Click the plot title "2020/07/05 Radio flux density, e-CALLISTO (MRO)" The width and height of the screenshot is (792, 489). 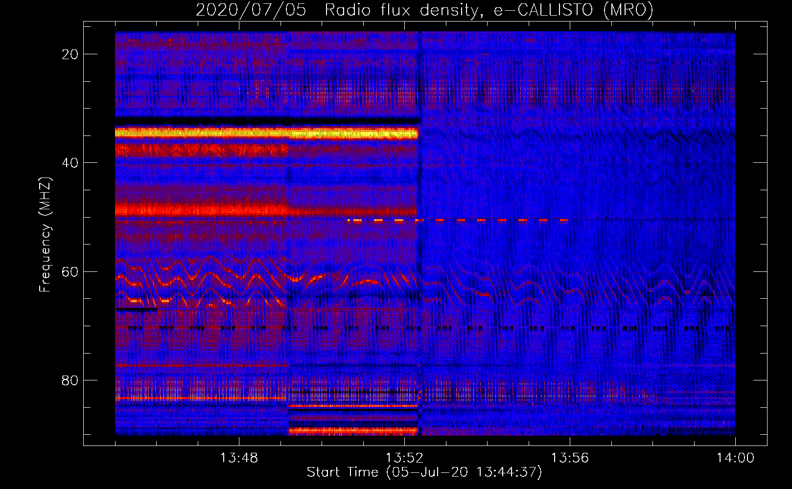(x=424, y=10)
